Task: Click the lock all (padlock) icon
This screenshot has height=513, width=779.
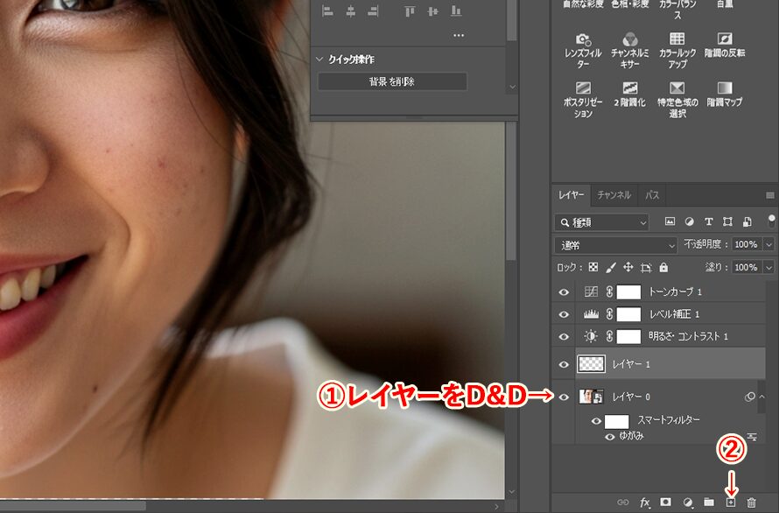Action: [663, 268]
